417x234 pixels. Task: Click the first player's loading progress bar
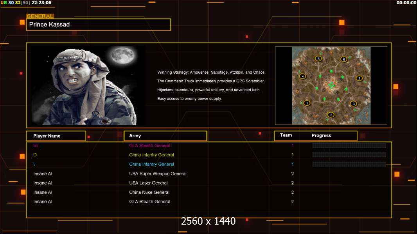349,145
